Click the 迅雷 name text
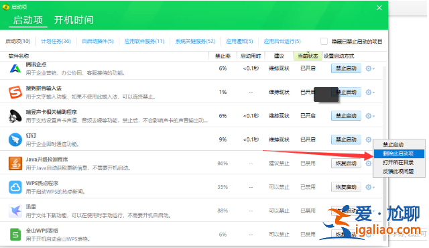 (x=31, y=207)
